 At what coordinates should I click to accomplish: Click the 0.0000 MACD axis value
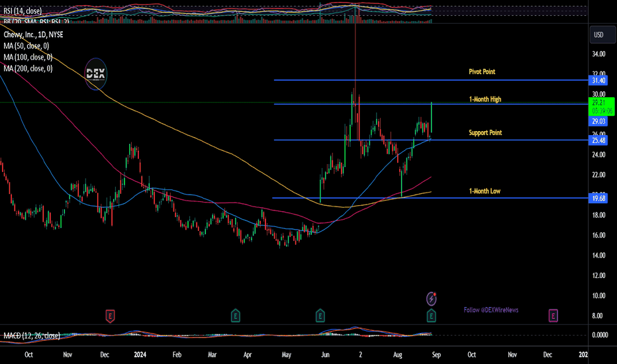(x=600, y=335)
